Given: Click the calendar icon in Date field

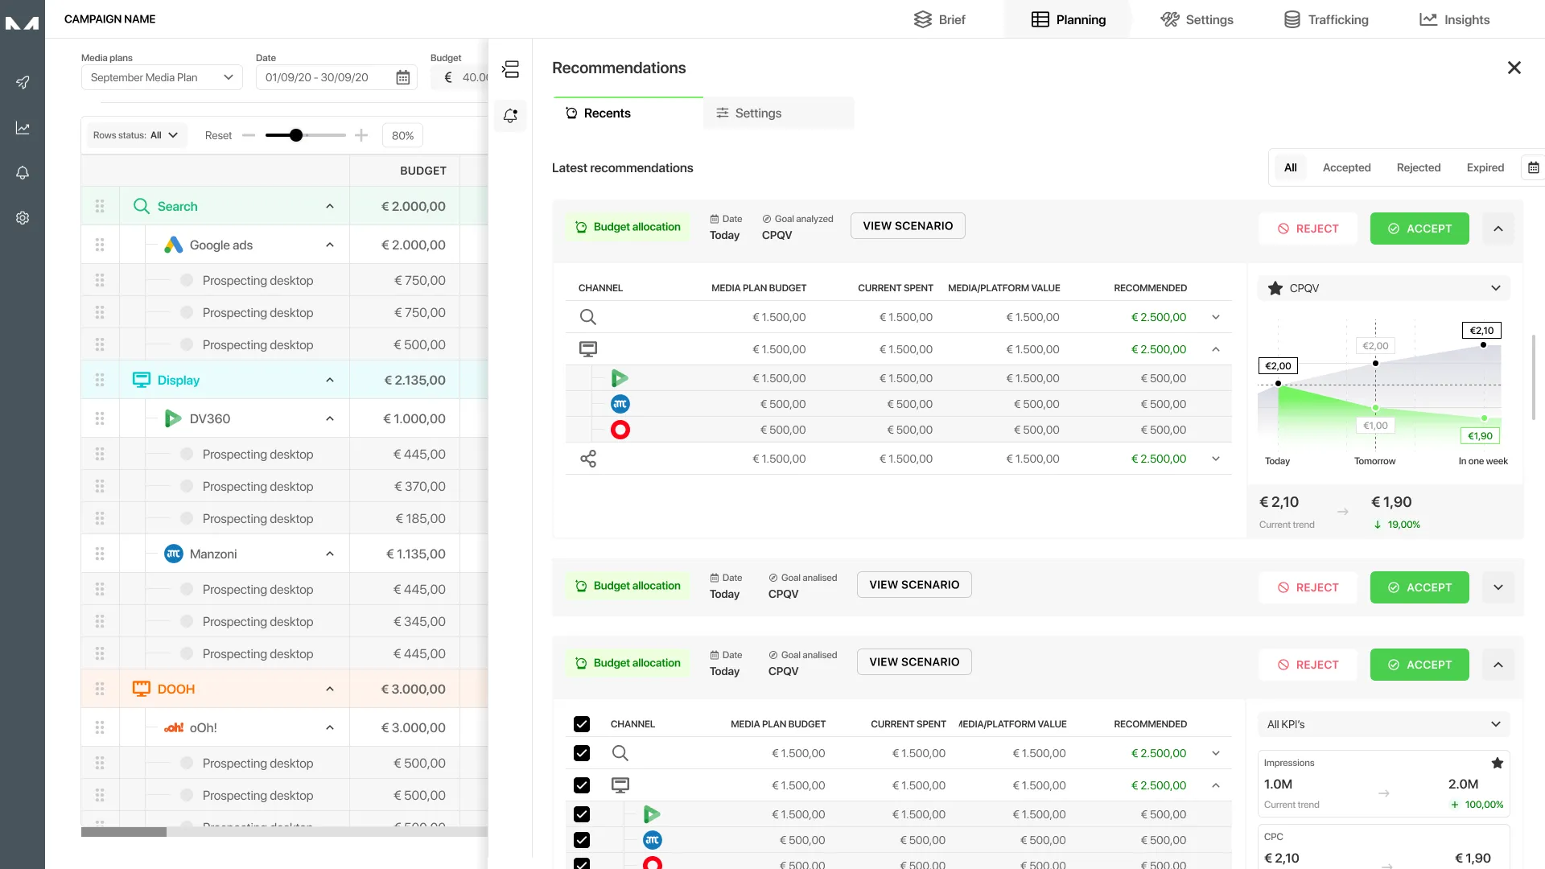Looking at the screenshot, I should click(x=402, y=77).
